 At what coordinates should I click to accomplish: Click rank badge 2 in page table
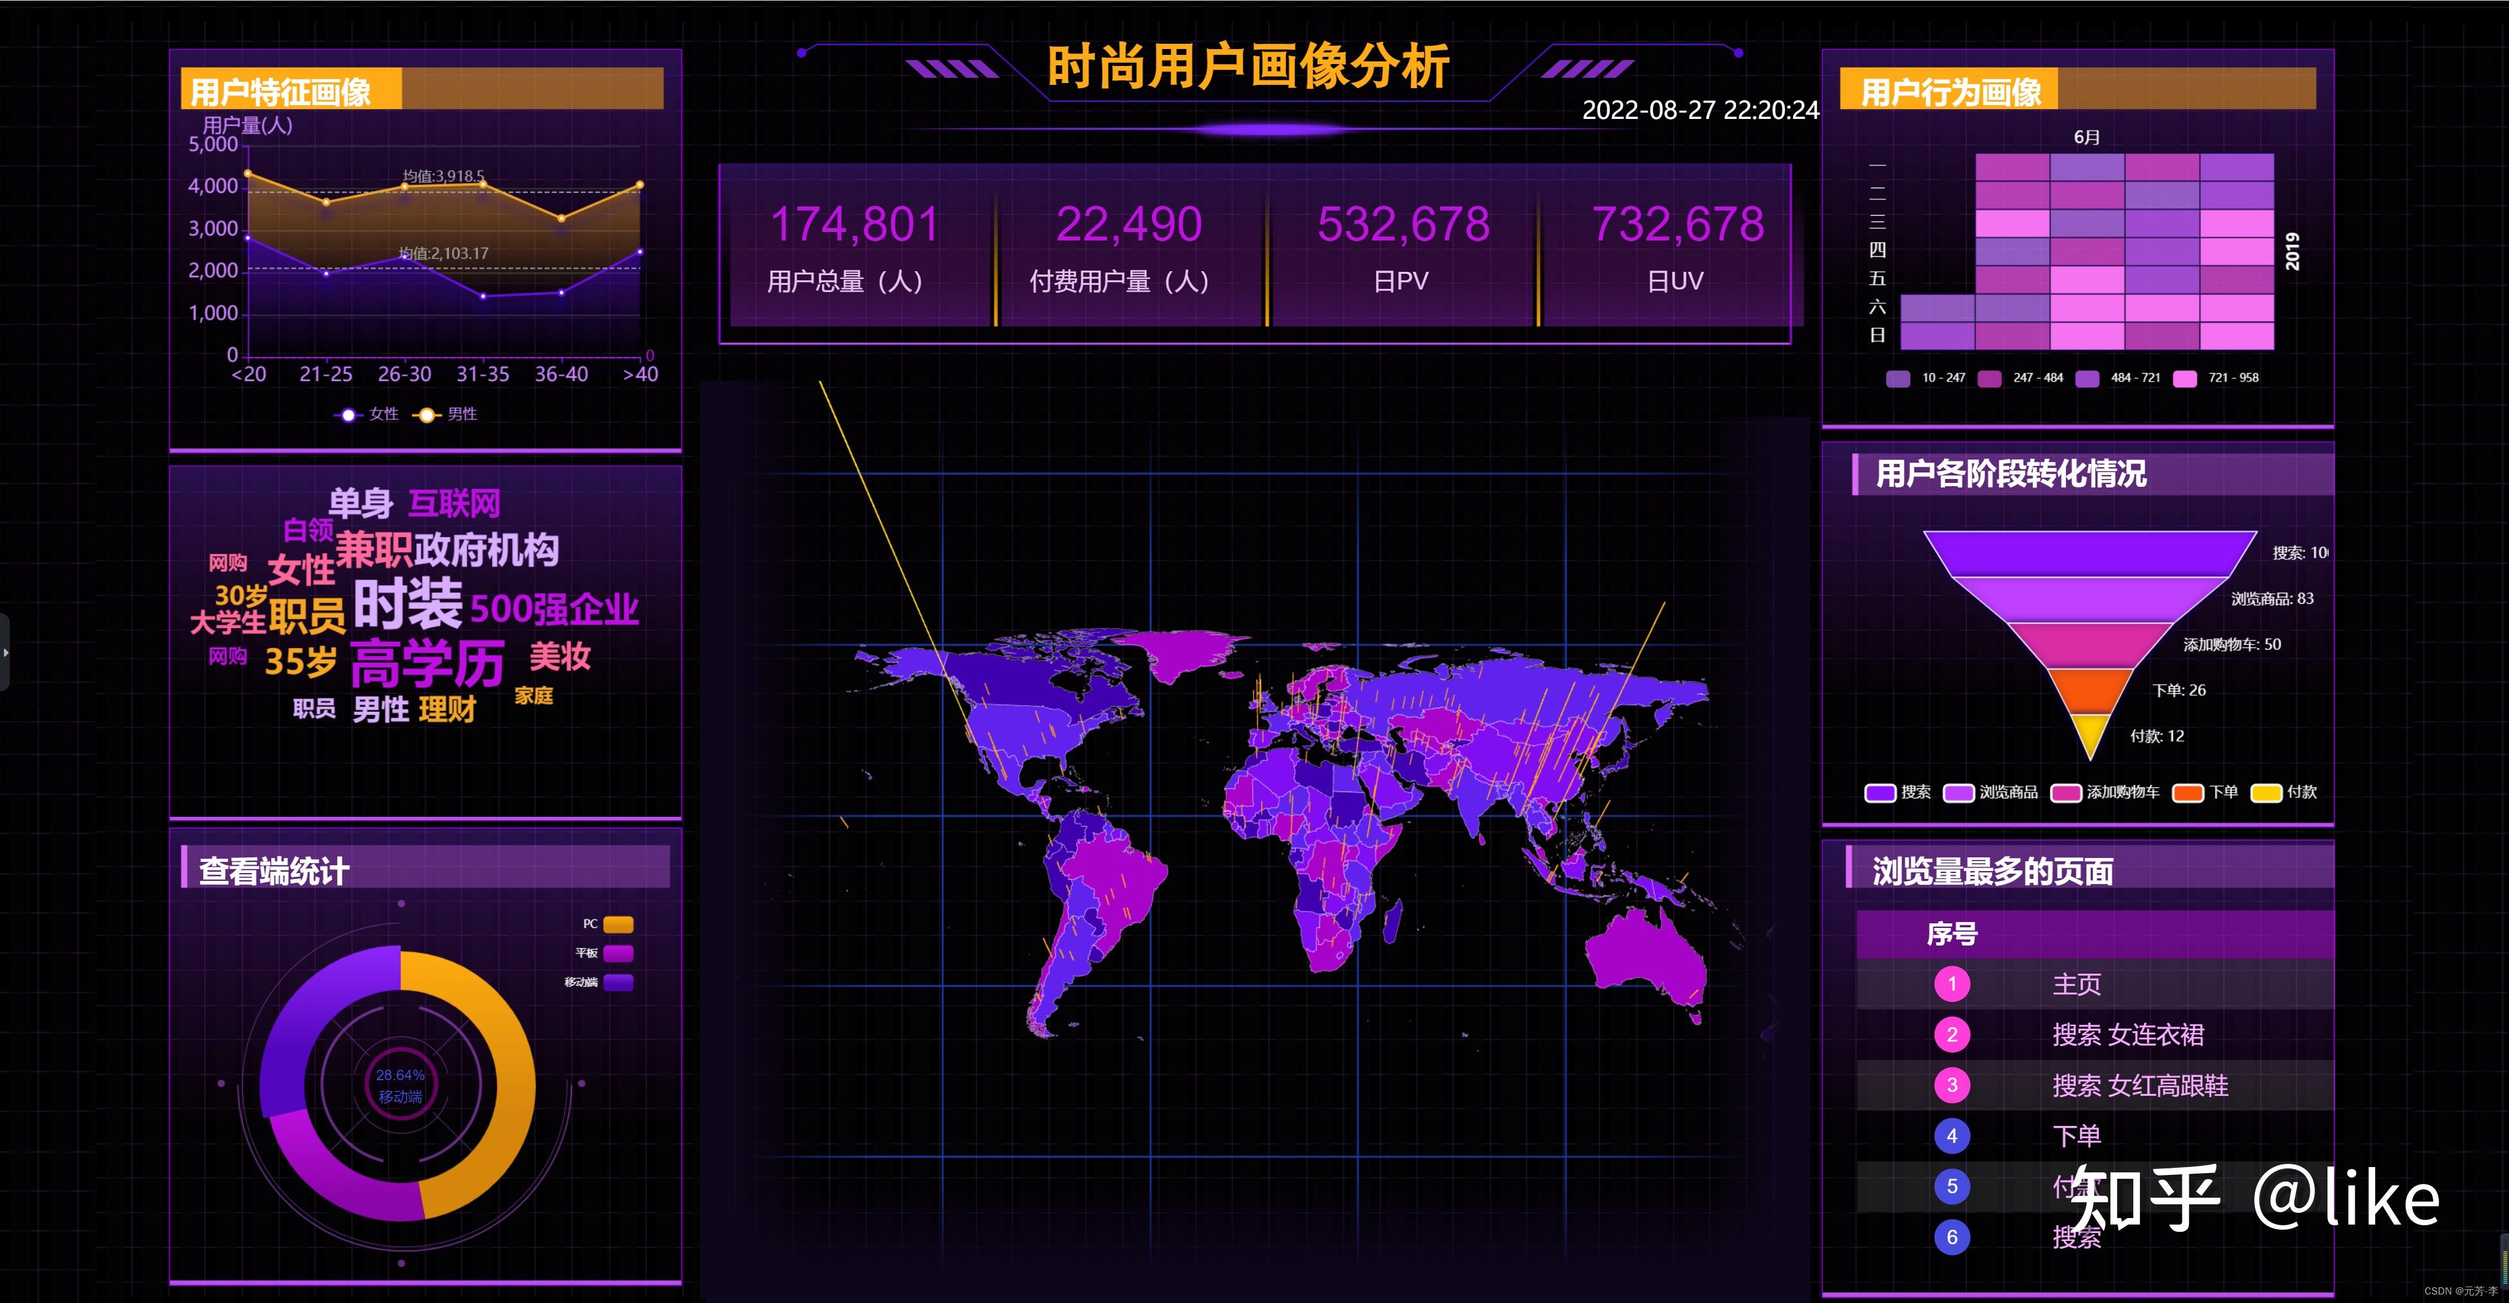pyautogui.click(x=1952, y=1034)
